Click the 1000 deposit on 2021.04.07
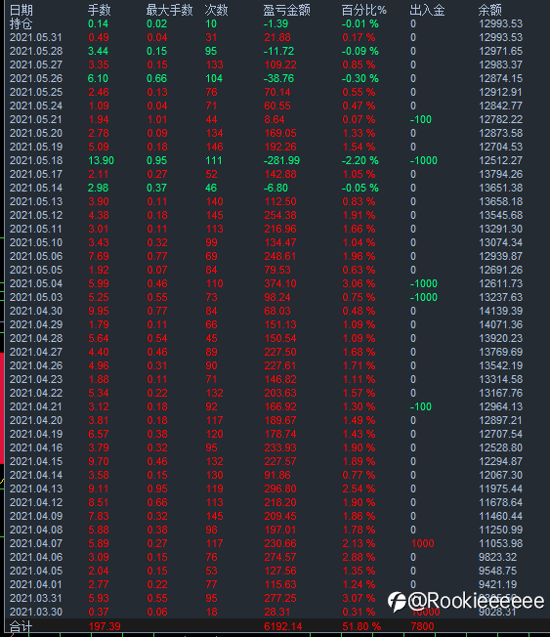 (x=422, y=543)
